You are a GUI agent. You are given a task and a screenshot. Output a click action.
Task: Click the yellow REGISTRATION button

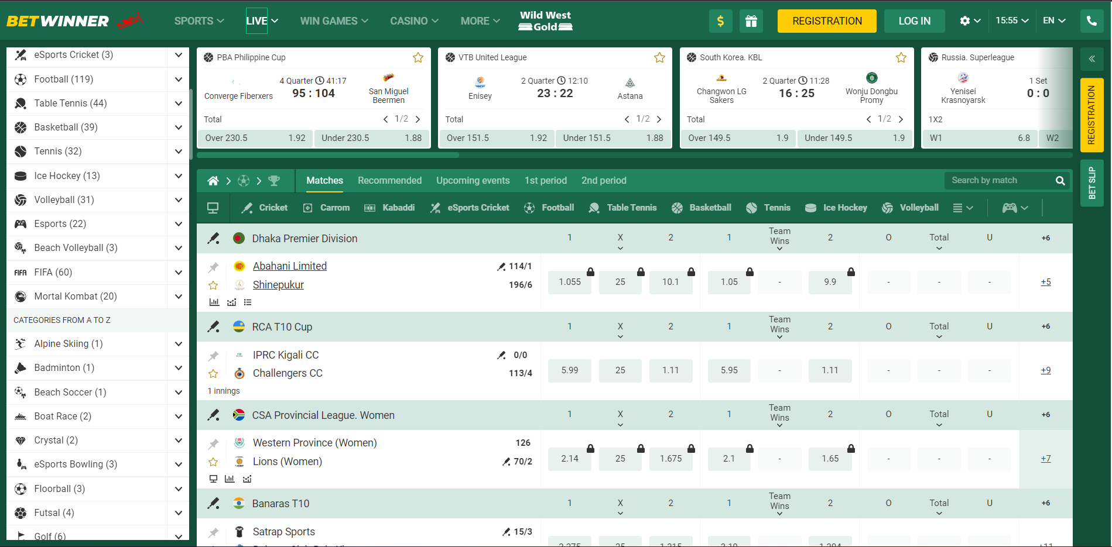click(x=827, y=21)
